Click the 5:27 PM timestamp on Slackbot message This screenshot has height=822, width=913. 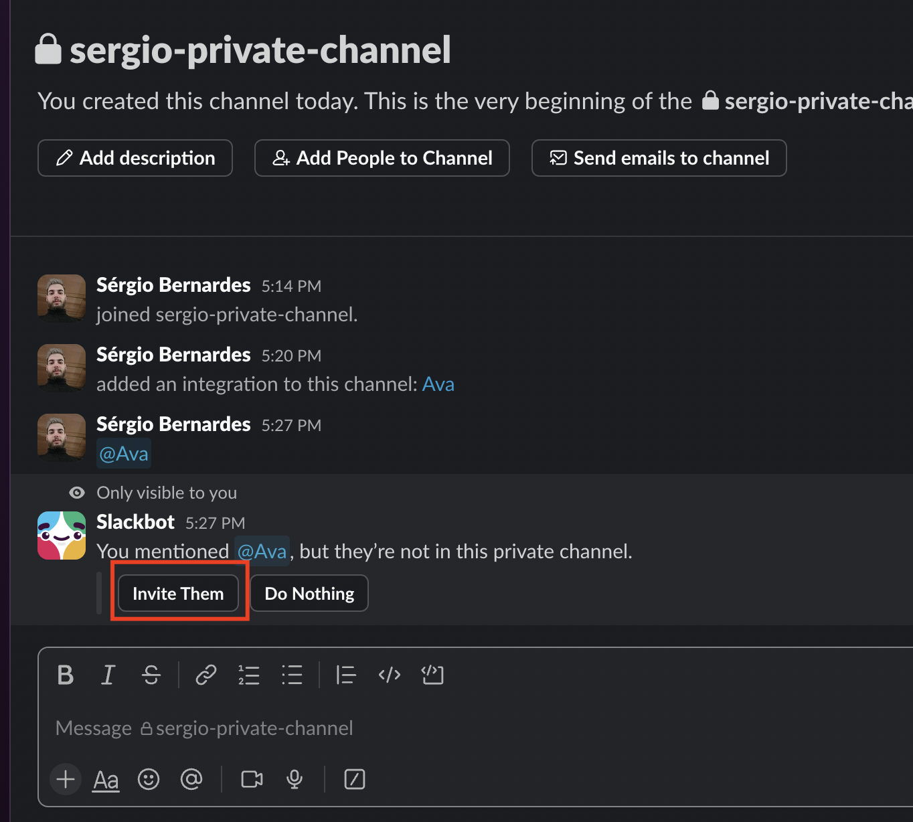click(x=216, y=523)
